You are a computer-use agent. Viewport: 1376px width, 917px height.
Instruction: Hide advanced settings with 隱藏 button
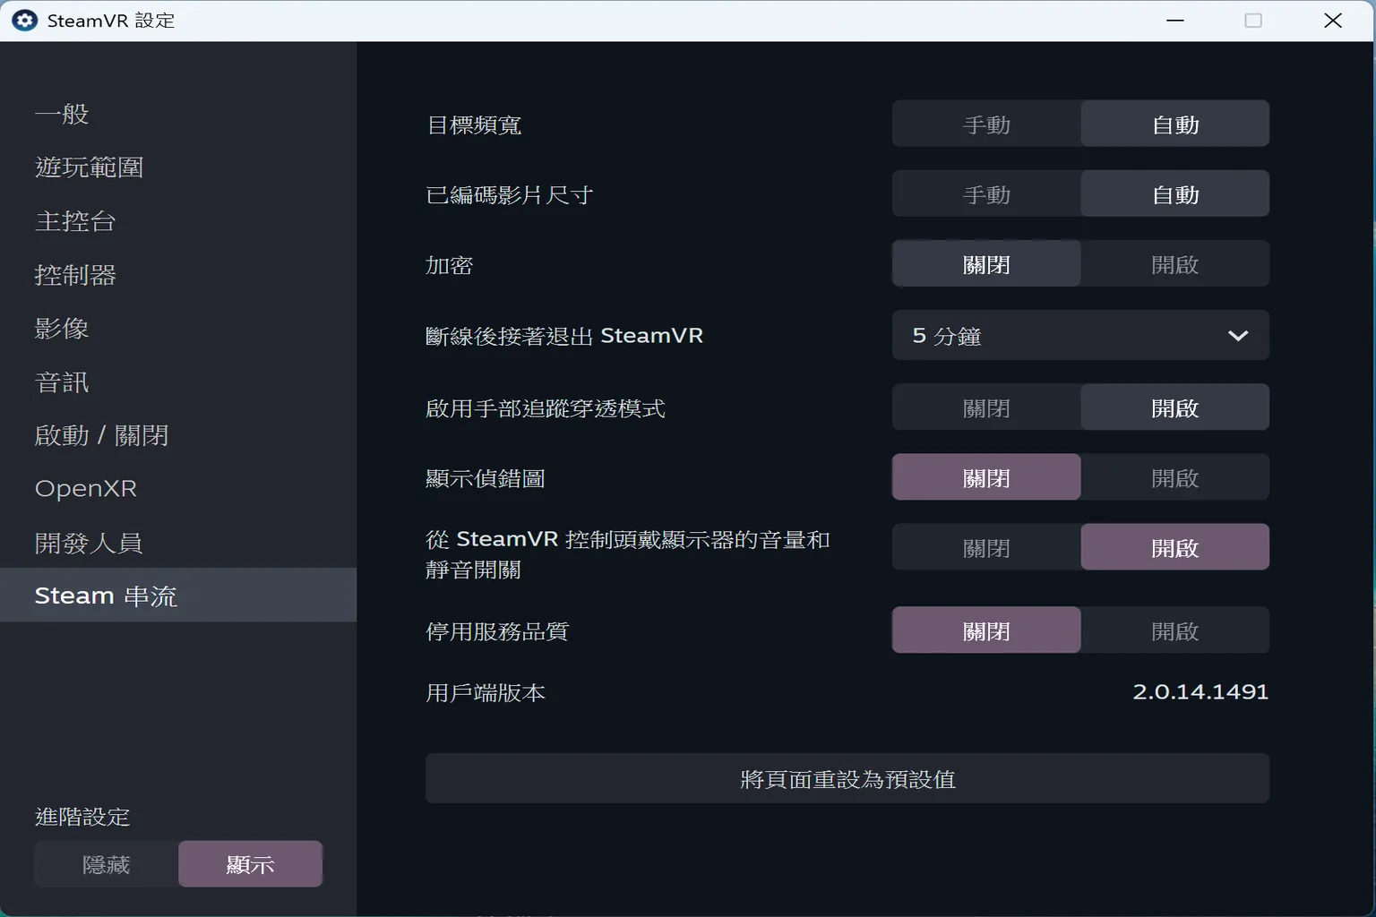pyautogui.click(x=106, y=863)
